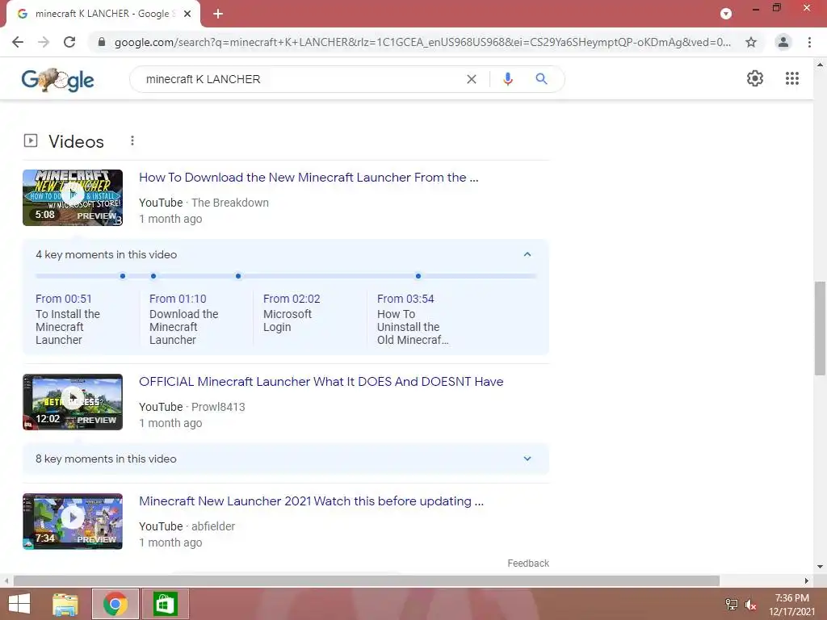This screenshot has width=827, height=620.
Task: Collapse the 4 key moments panel
Action: coord(527,254)
